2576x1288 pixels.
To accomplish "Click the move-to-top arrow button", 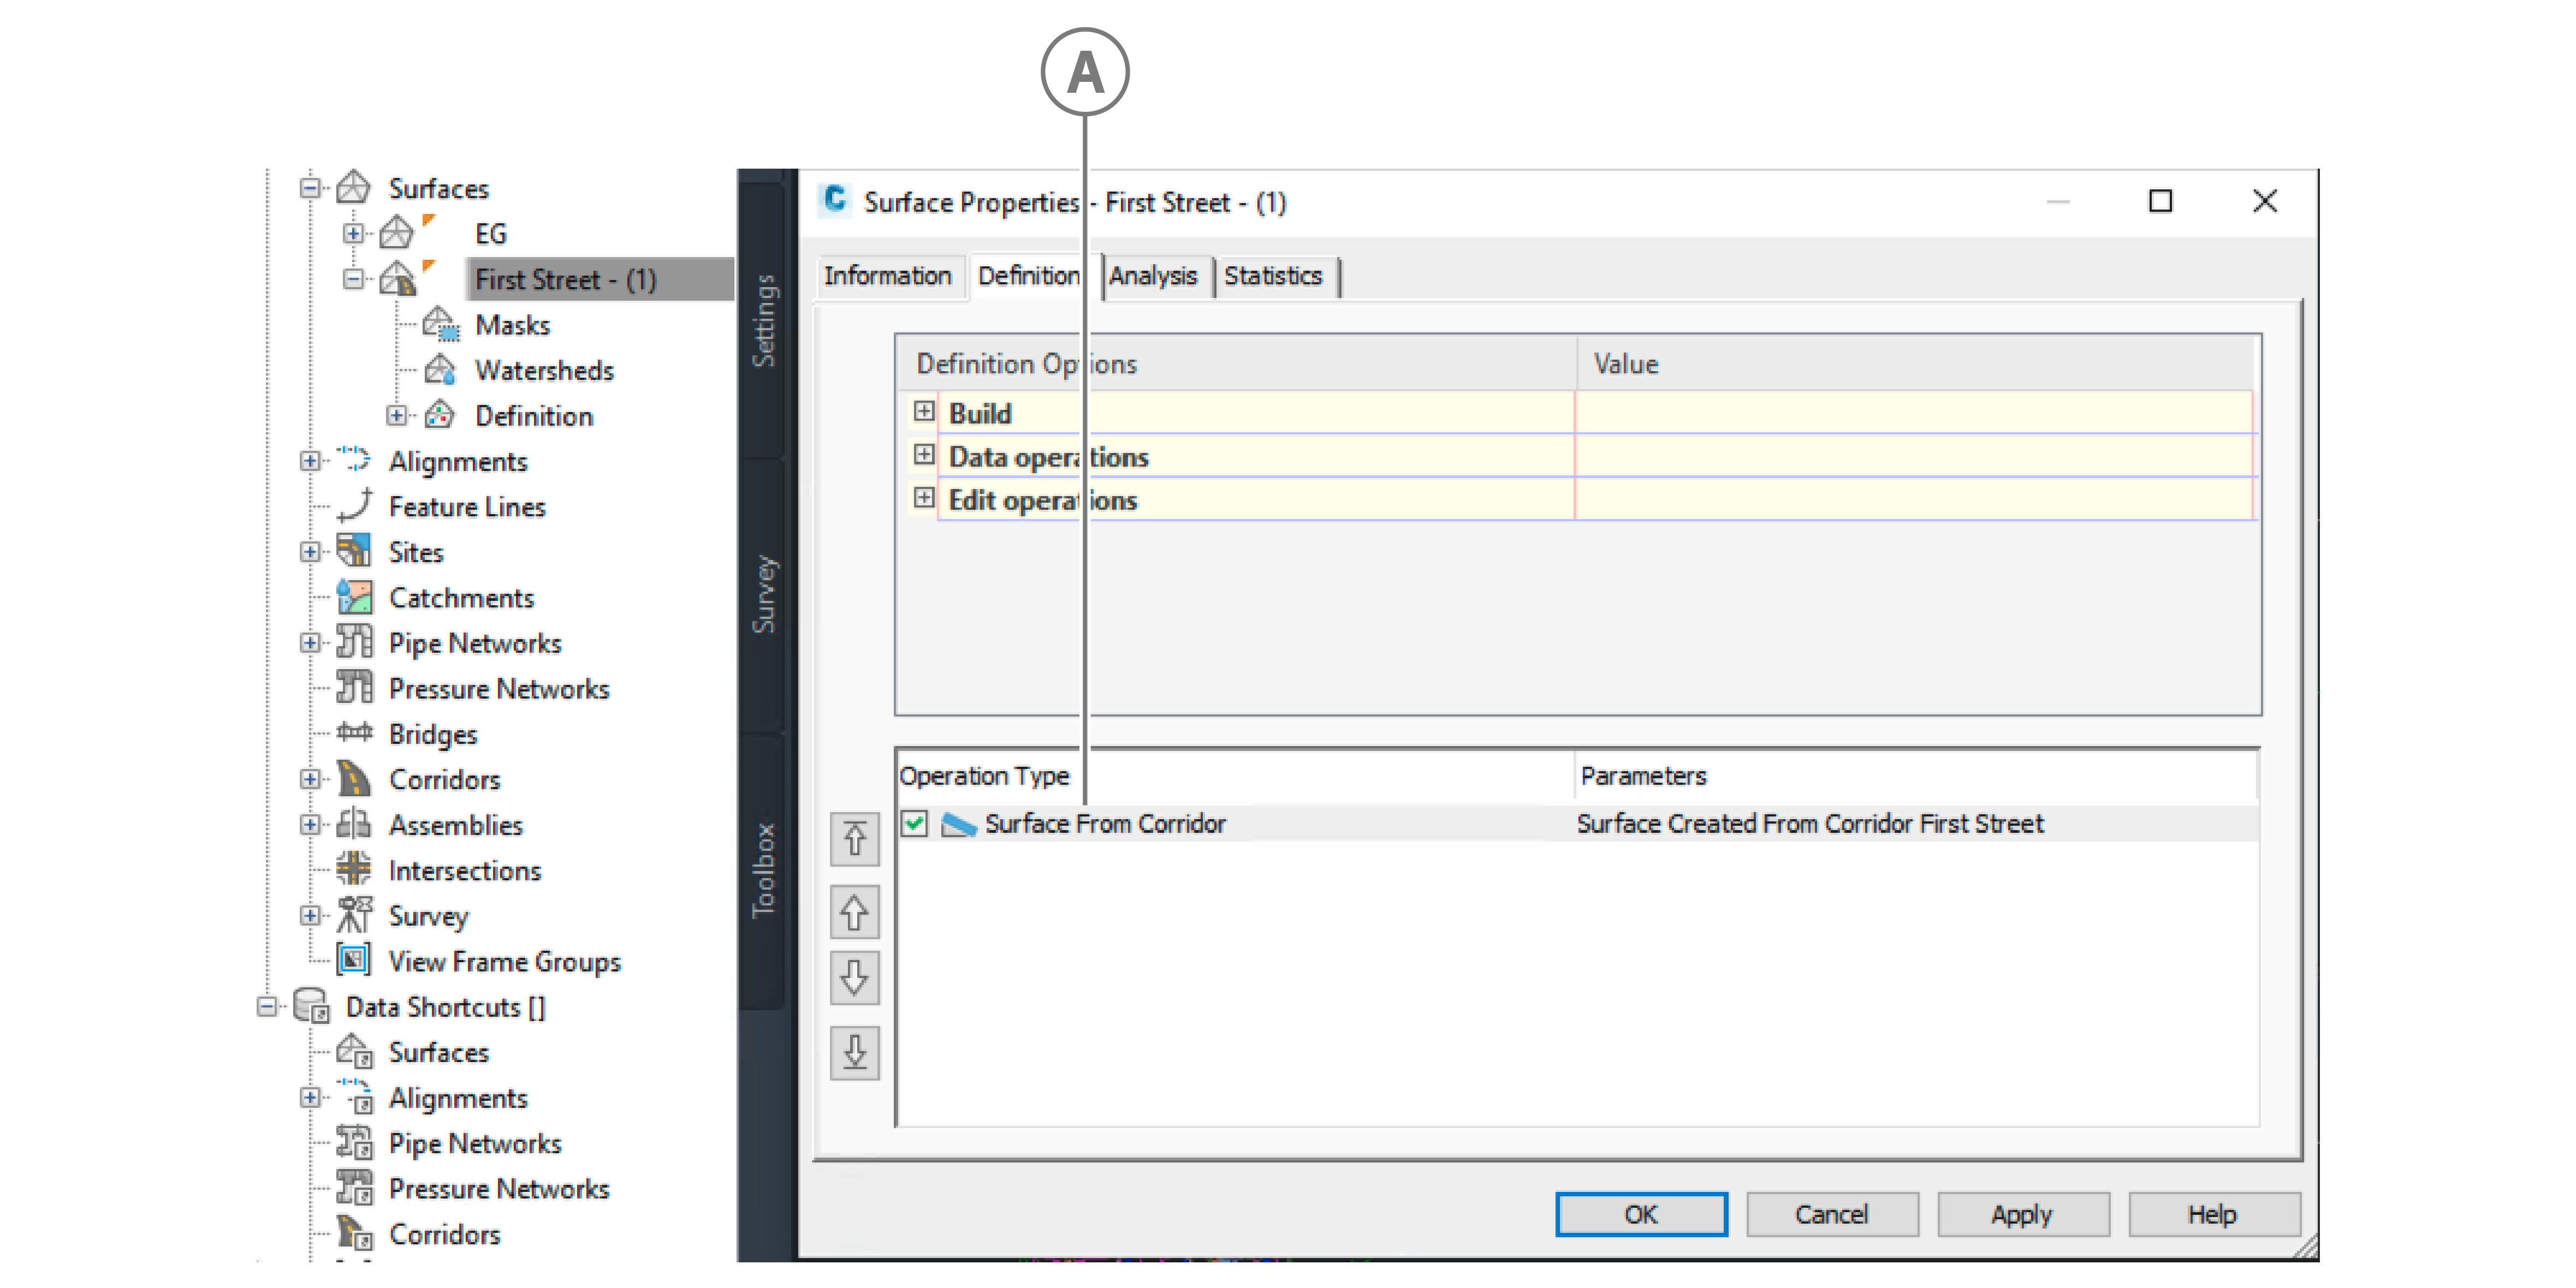I will coord(854,839).
